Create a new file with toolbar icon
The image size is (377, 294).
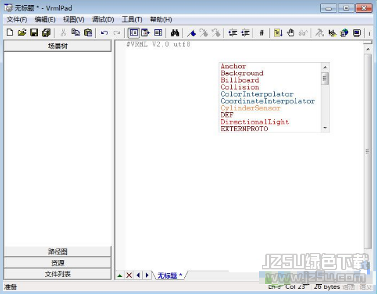(9, 32)
